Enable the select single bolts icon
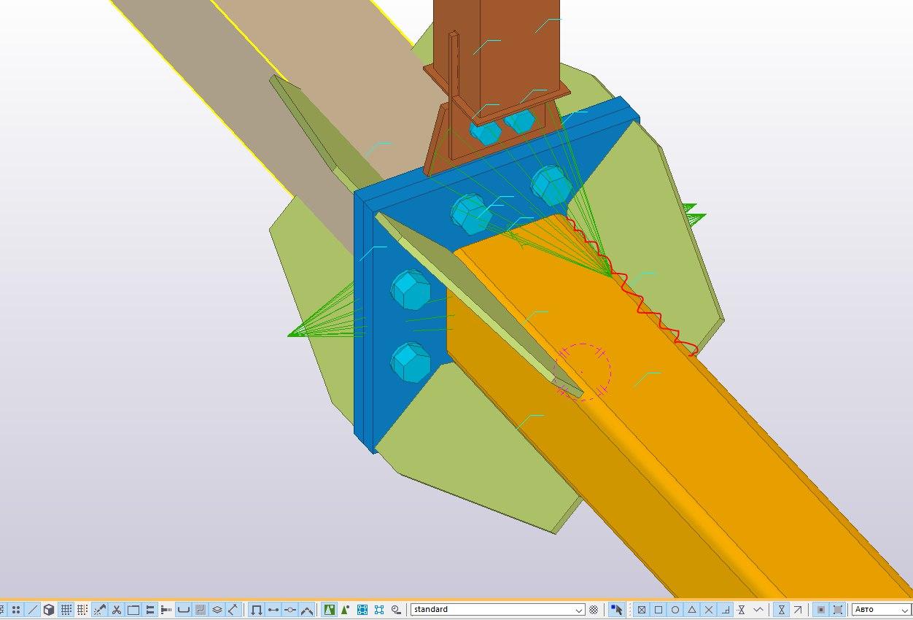 click(x=166, y=610)
